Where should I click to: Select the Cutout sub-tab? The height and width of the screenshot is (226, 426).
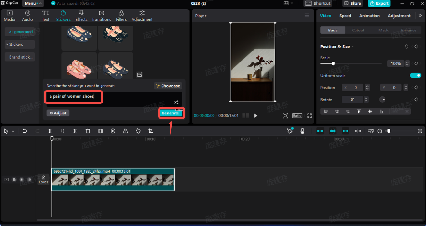(358, 30)
